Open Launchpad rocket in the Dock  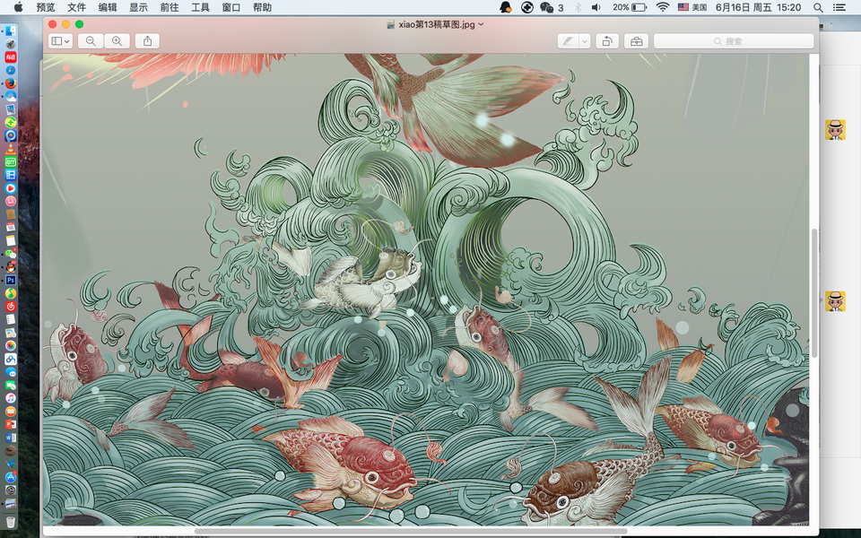(11, 45)
